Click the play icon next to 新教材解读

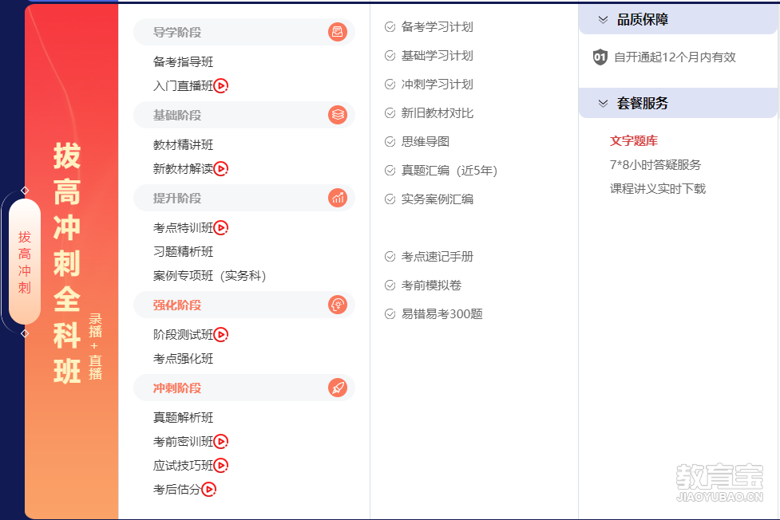point(221,168)
